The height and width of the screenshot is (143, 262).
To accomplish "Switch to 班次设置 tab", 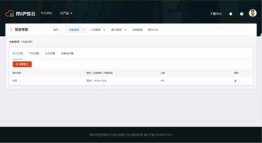I will click(x=18, y=53).
